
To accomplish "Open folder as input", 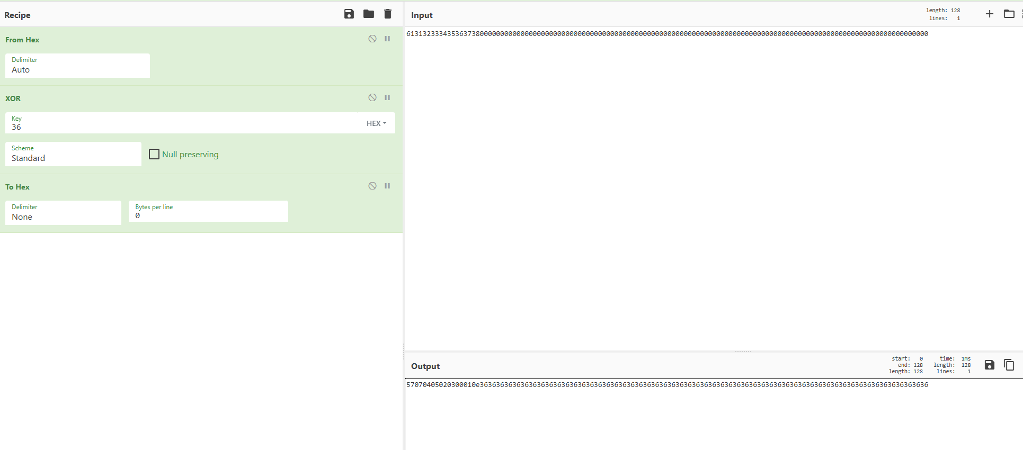I will [x=1009, y=14].
